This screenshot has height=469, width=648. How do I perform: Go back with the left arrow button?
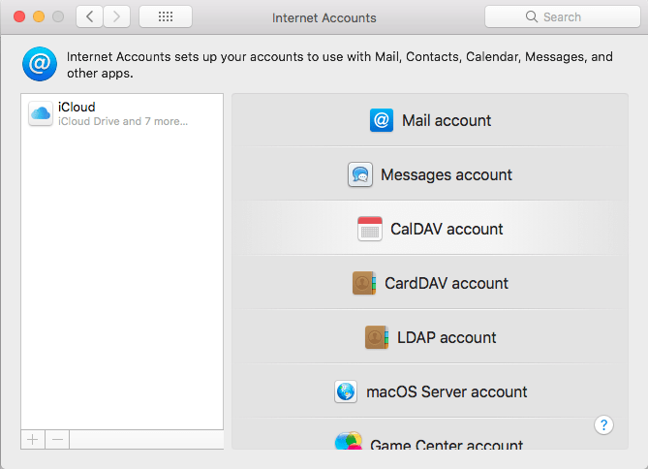(89, 16)
